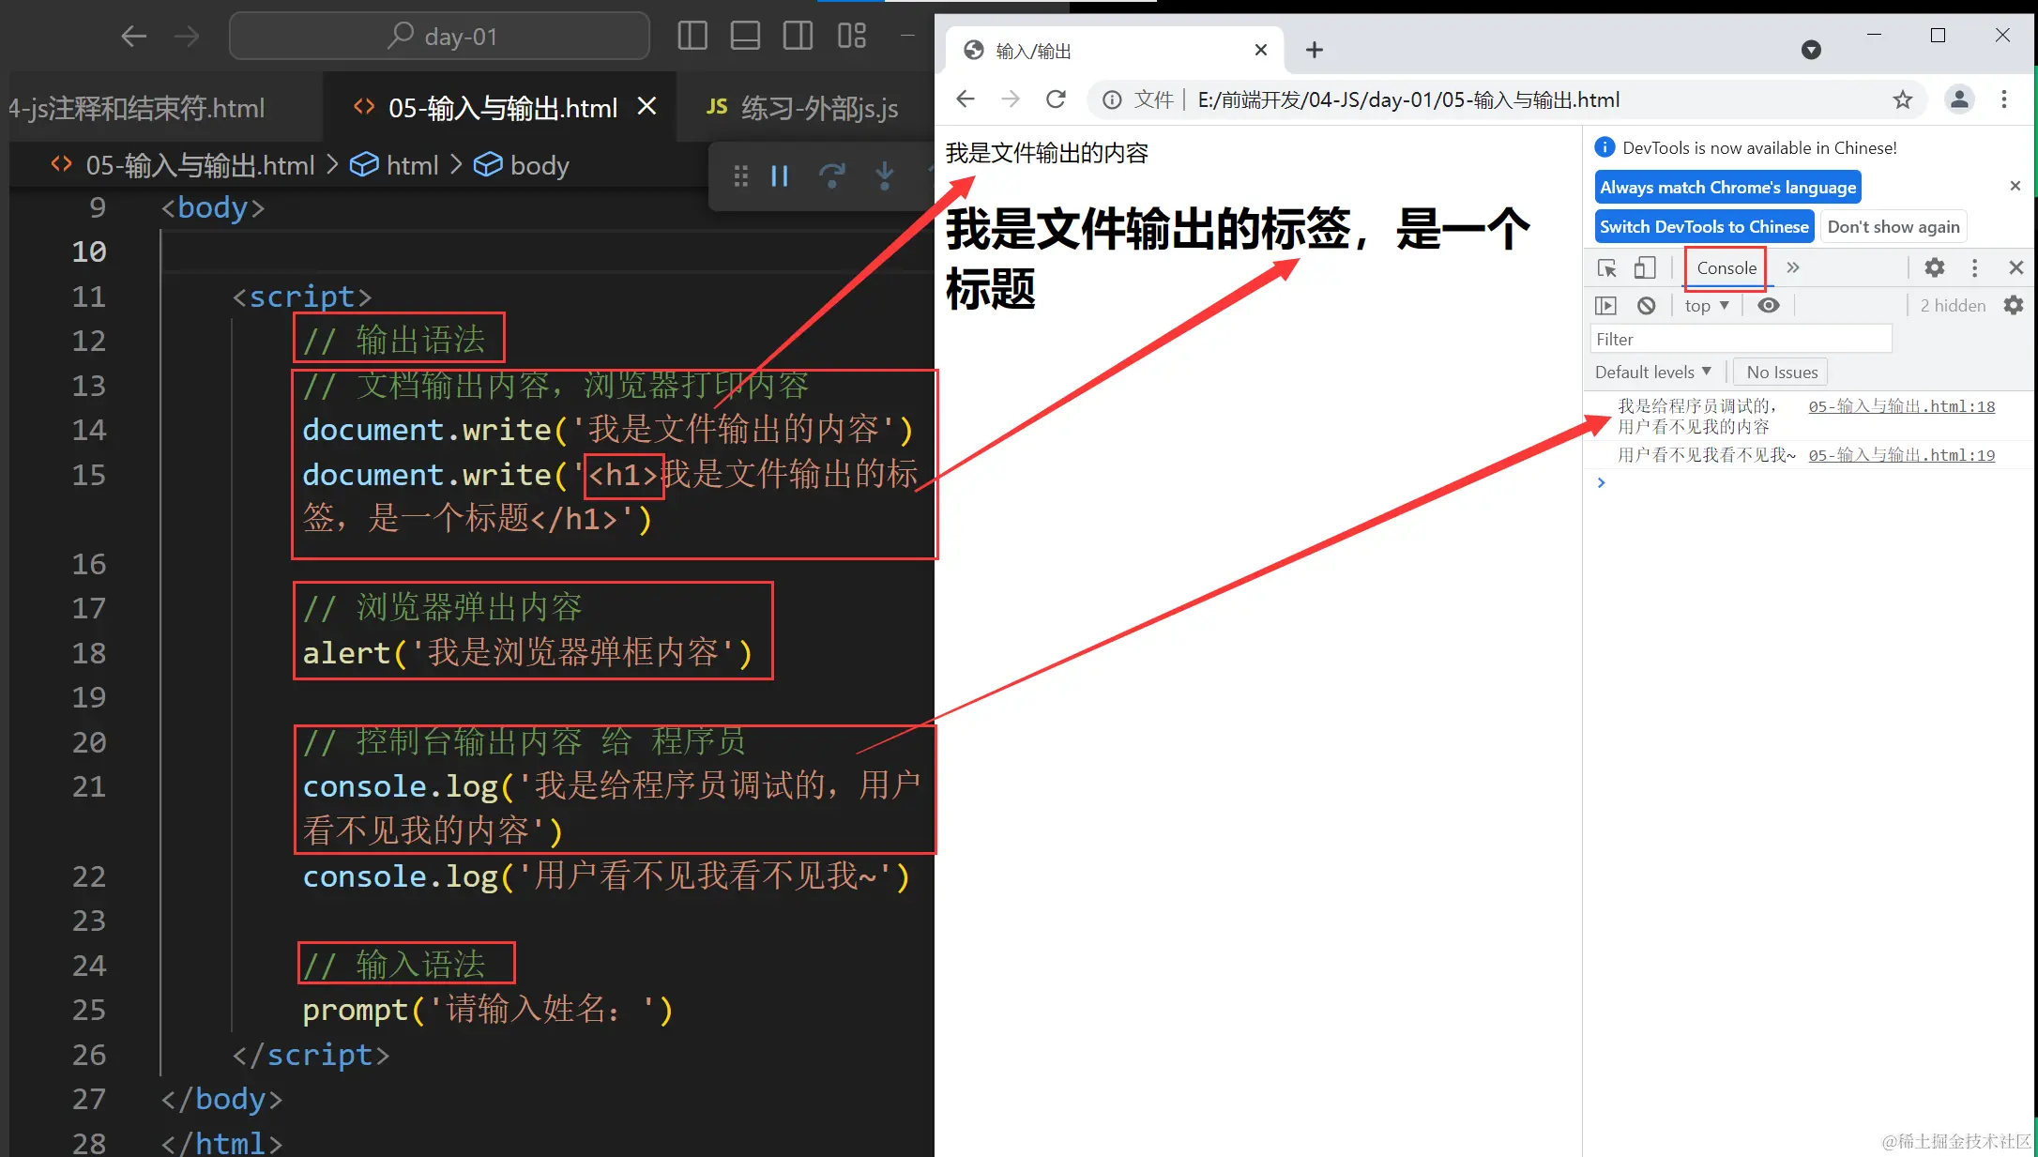The height and width of the screenshot is (1157, 2038).
Task: Grab the debug toolbar drag handle
Action: point(741,175)
